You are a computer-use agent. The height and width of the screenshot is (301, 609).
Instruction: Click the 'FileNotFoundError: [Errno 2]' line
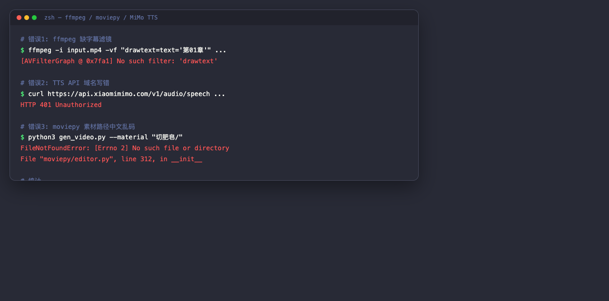125,148
